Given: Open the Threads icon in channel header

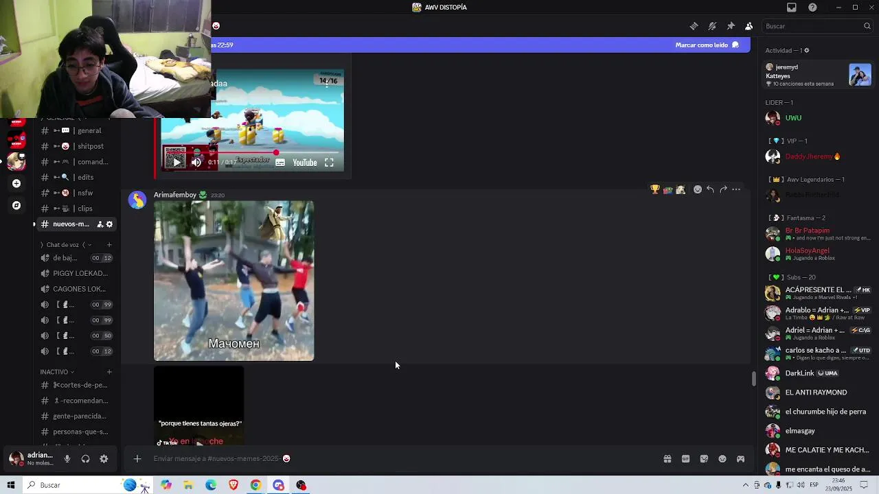Looking at the screenshot, I should coord(694,26).
